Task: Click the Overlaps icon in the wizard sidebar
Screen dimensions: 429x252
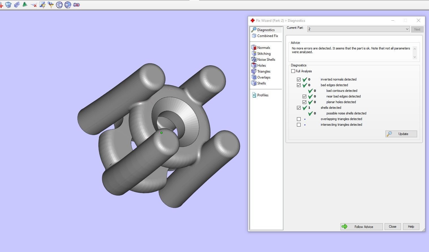Action: (254, 77)
